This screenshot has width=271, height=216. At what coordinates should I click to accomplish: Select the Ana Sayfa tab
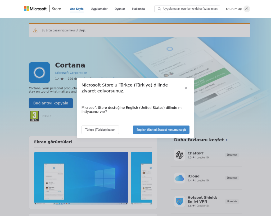click(x=77, y=9)
